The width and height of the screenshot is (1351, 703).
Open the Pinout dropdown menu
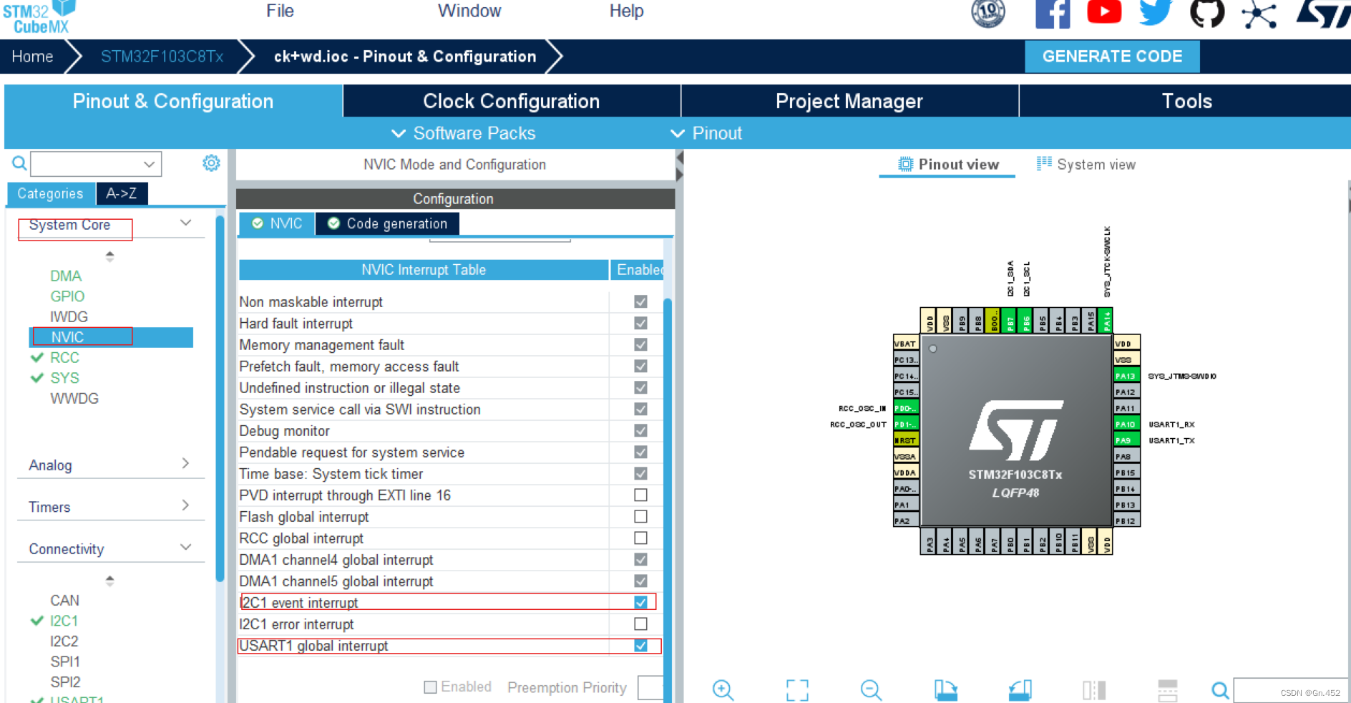pyautogui.click(x=706, y=133)
